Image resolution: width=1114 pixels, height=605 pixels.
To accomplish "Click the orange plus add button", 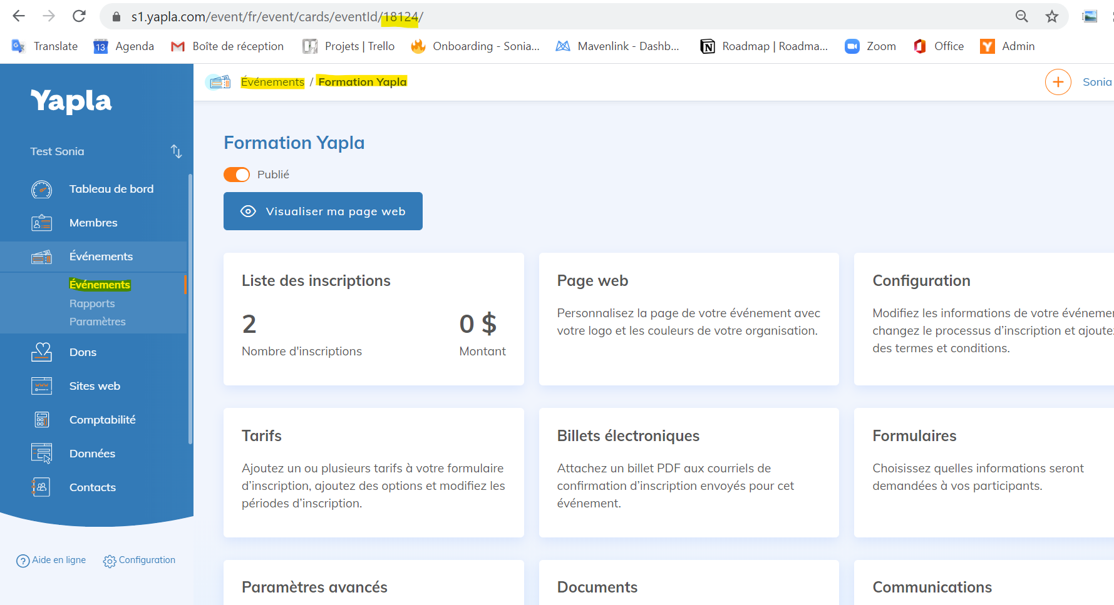I will click(x=1058, y=82).
